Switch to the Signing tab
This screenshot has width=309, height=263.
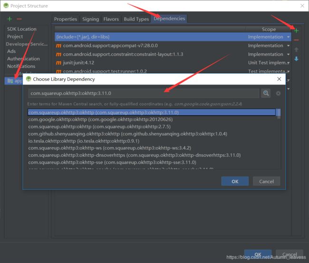click(x=90, y=19)
